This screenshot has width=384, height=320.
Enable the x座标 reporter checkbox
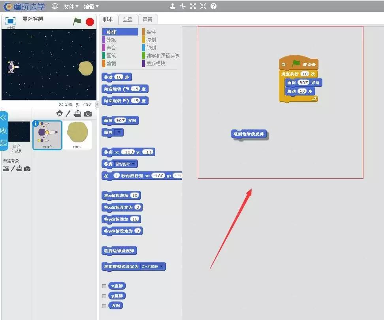[104, 286]
